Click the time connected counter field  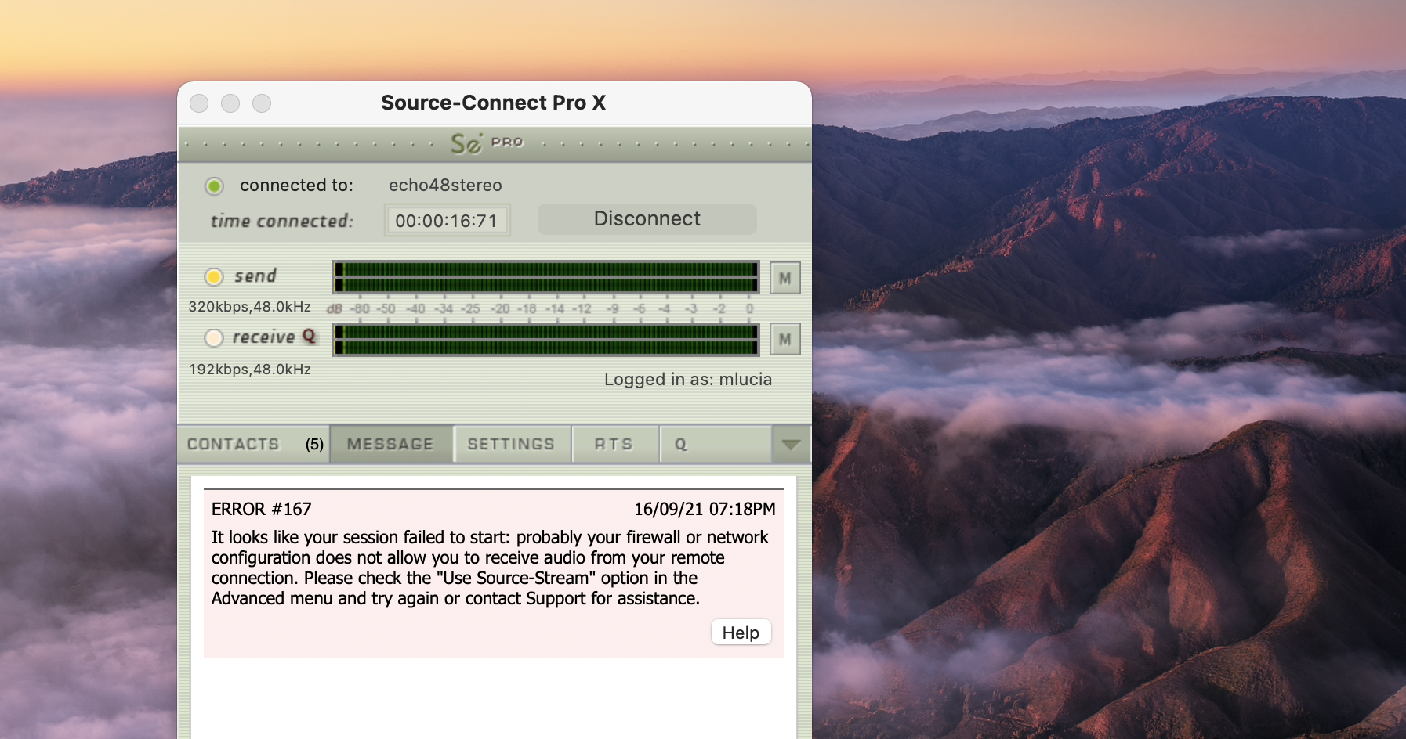pos(446,221)
